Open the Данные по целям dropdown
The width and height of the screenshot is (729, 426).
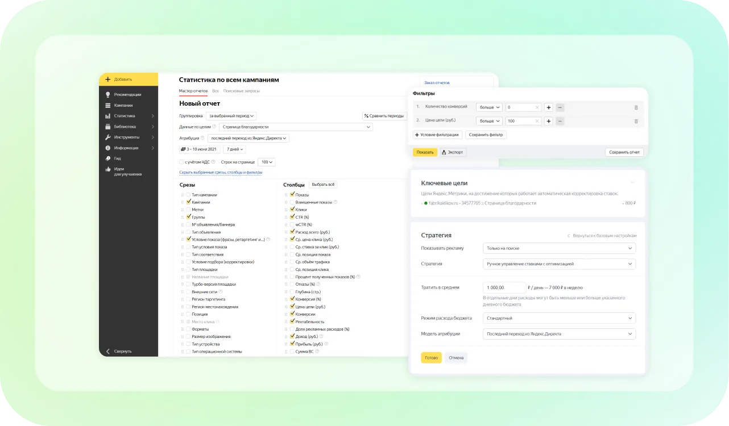tap(296, 127)
